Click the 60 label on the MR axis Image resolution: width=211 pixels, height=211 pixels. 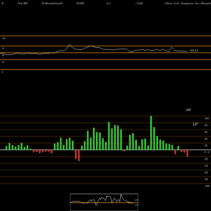206,132
